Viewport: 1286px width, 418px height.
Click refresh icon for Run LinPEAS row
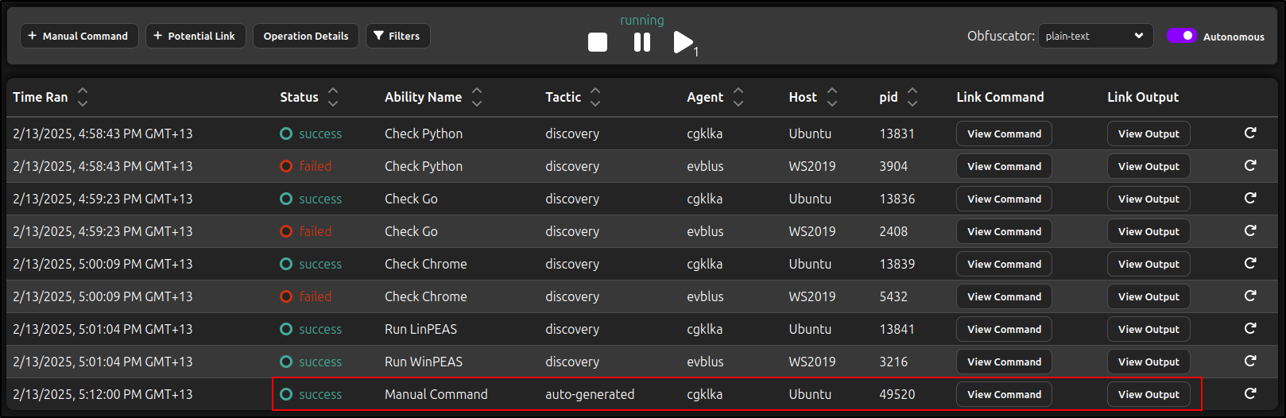pyautogui.click(x=1250, y=328)
